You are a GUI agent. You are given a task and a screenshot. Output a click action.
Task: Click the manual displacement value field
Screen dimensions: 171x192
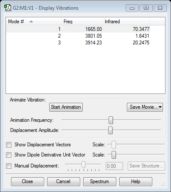click(x=114, y=166)
